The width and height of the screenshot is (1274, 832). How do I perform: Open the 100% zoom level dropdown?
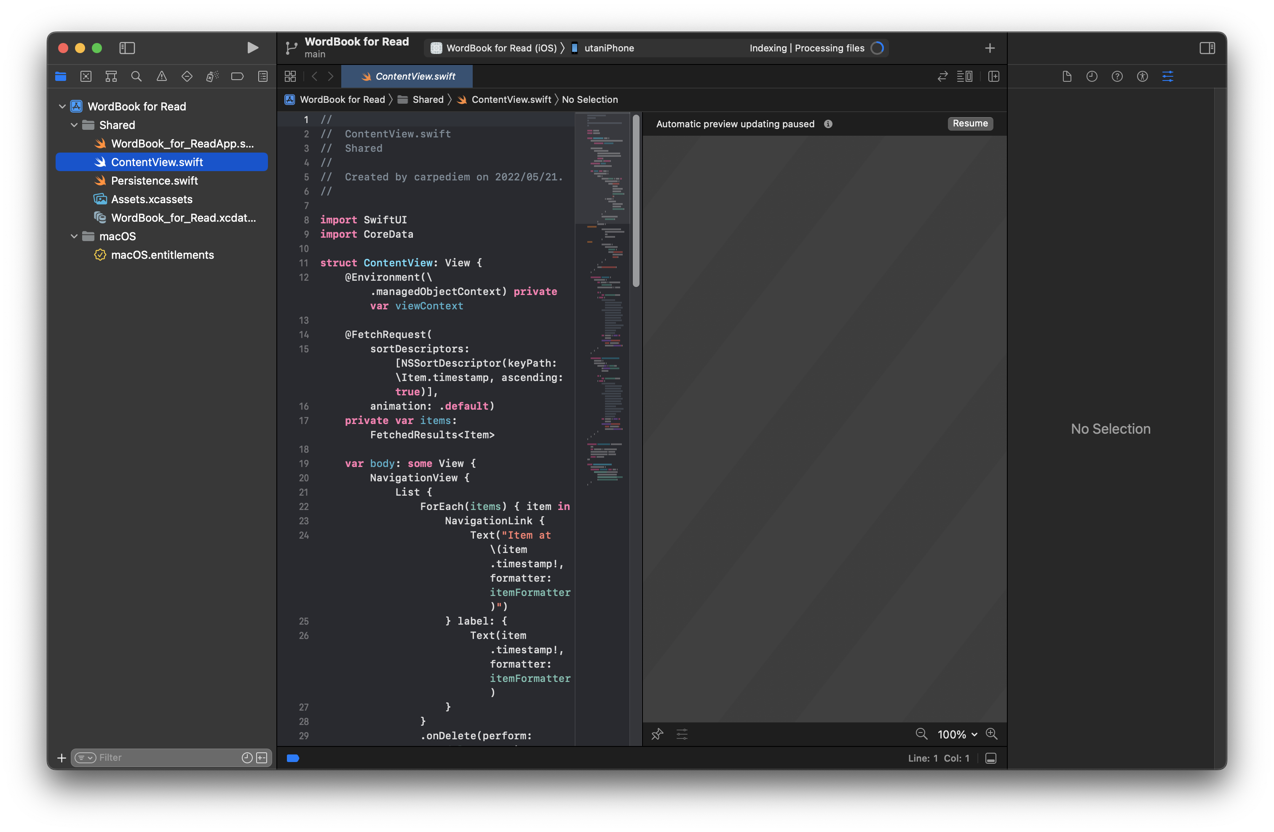[x=957, y=735]
